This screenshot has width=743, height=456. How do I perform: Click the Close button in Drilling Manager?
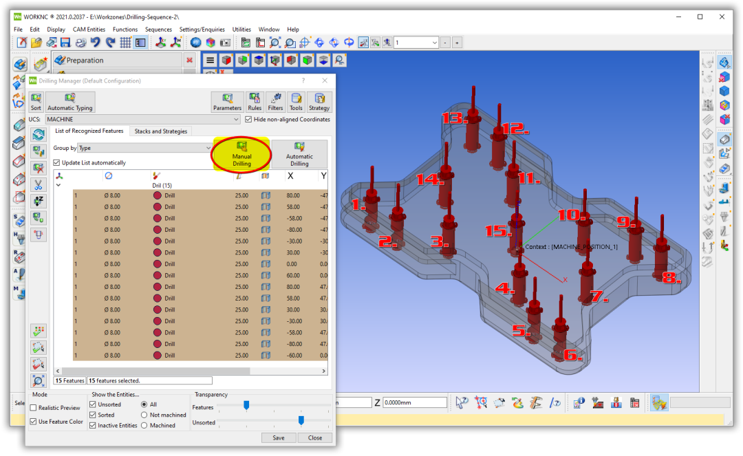[x=315, y=437]
